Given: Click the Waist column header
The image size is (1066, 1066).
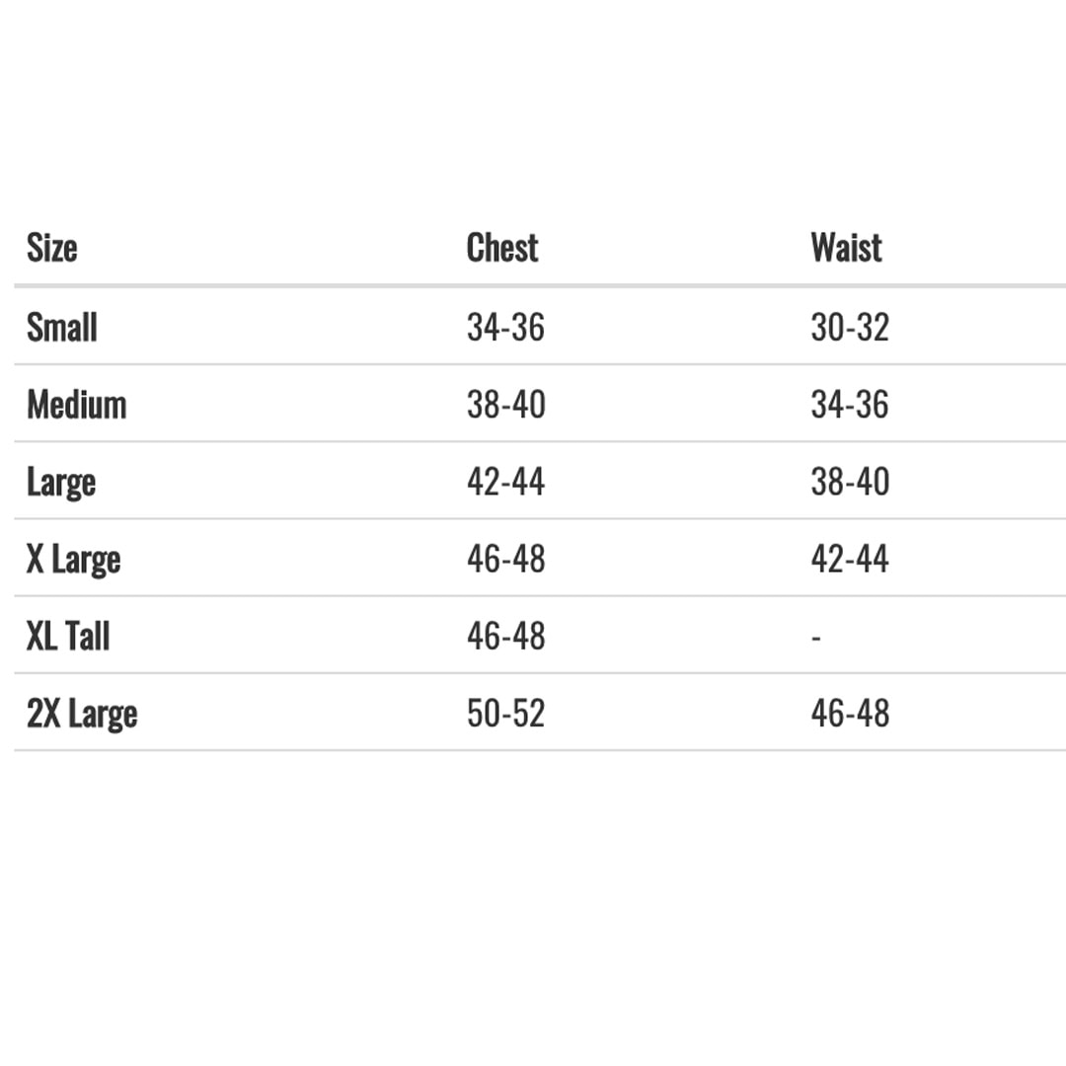Looking at the screenshot, I should tap(847, 248).
